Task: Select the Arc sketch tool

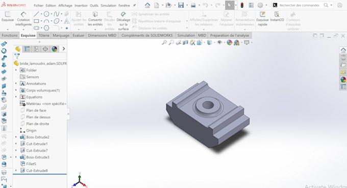Action: pos(46,21)
